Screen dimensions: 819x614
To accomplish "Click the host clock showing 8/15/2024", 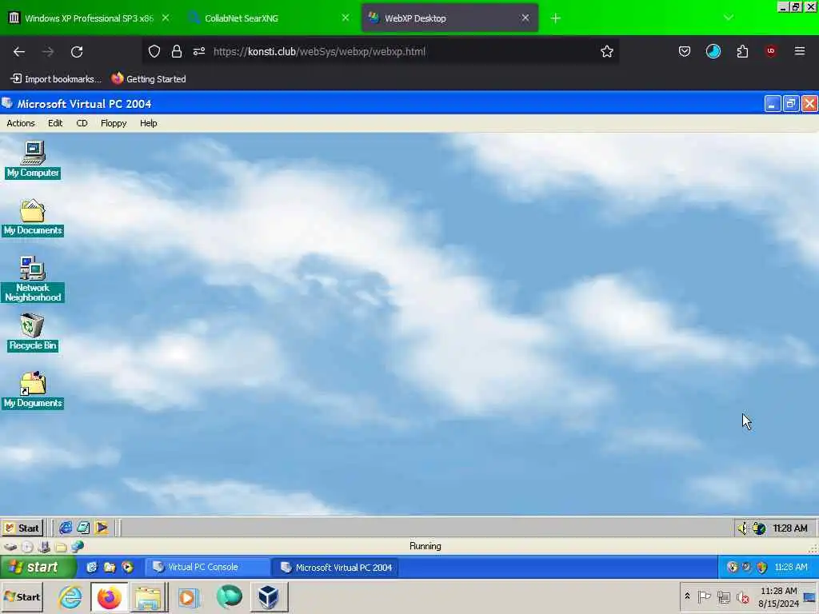I will click(x=778, y=597).
